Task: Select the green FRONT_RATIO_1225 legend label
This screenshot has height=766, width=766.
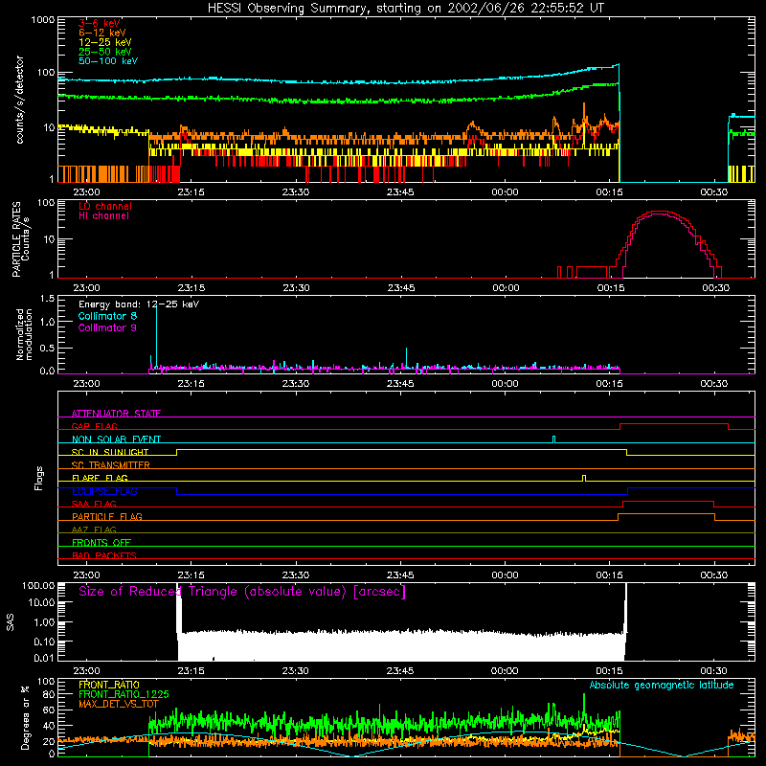Action: click(x=124, y=694)
